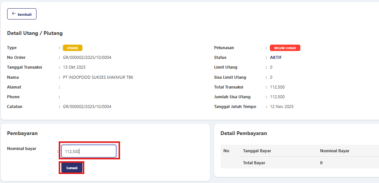
Task: Click the red BELUM LUNAS badge
Action: (x=285, y=48)
